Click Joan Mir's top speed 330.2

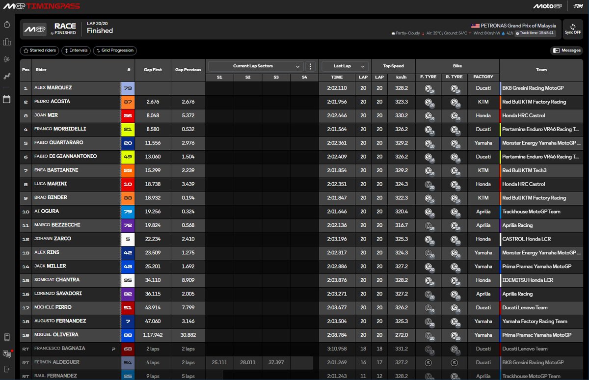(401, 116)
